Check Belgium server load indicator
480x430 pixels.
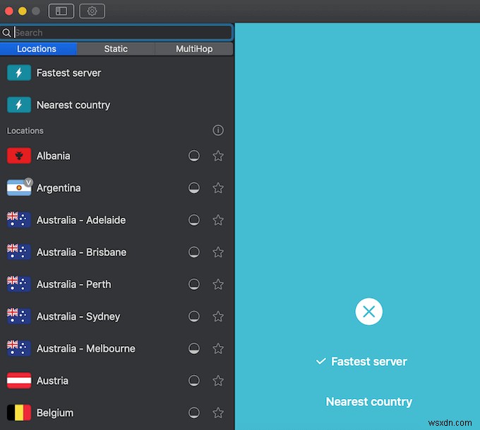coord(194,412)
